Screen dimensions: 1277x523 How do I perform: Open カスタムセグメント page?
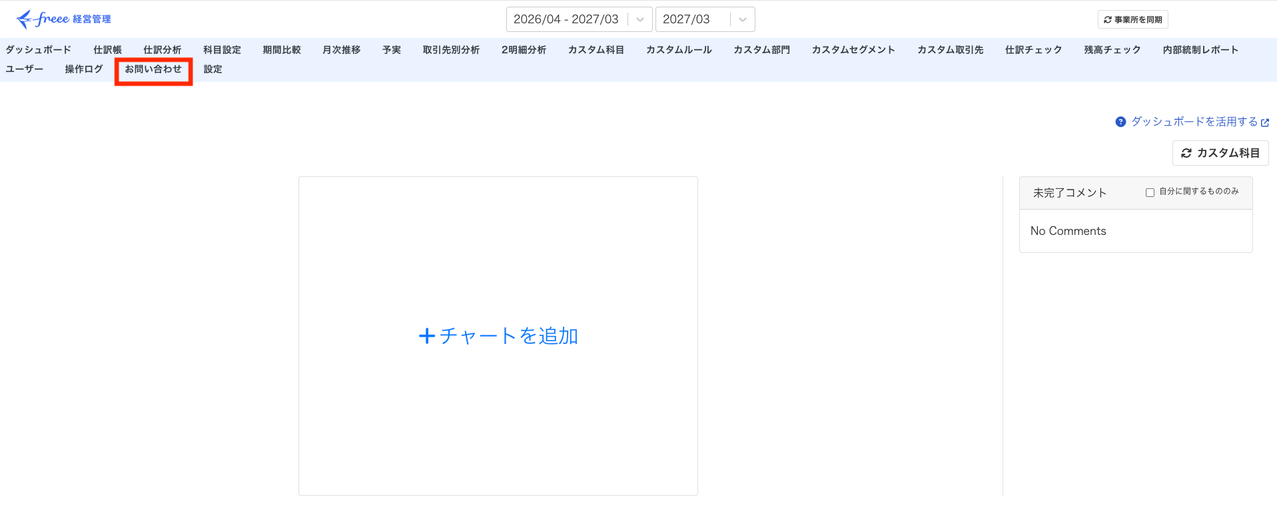(853, 50)
